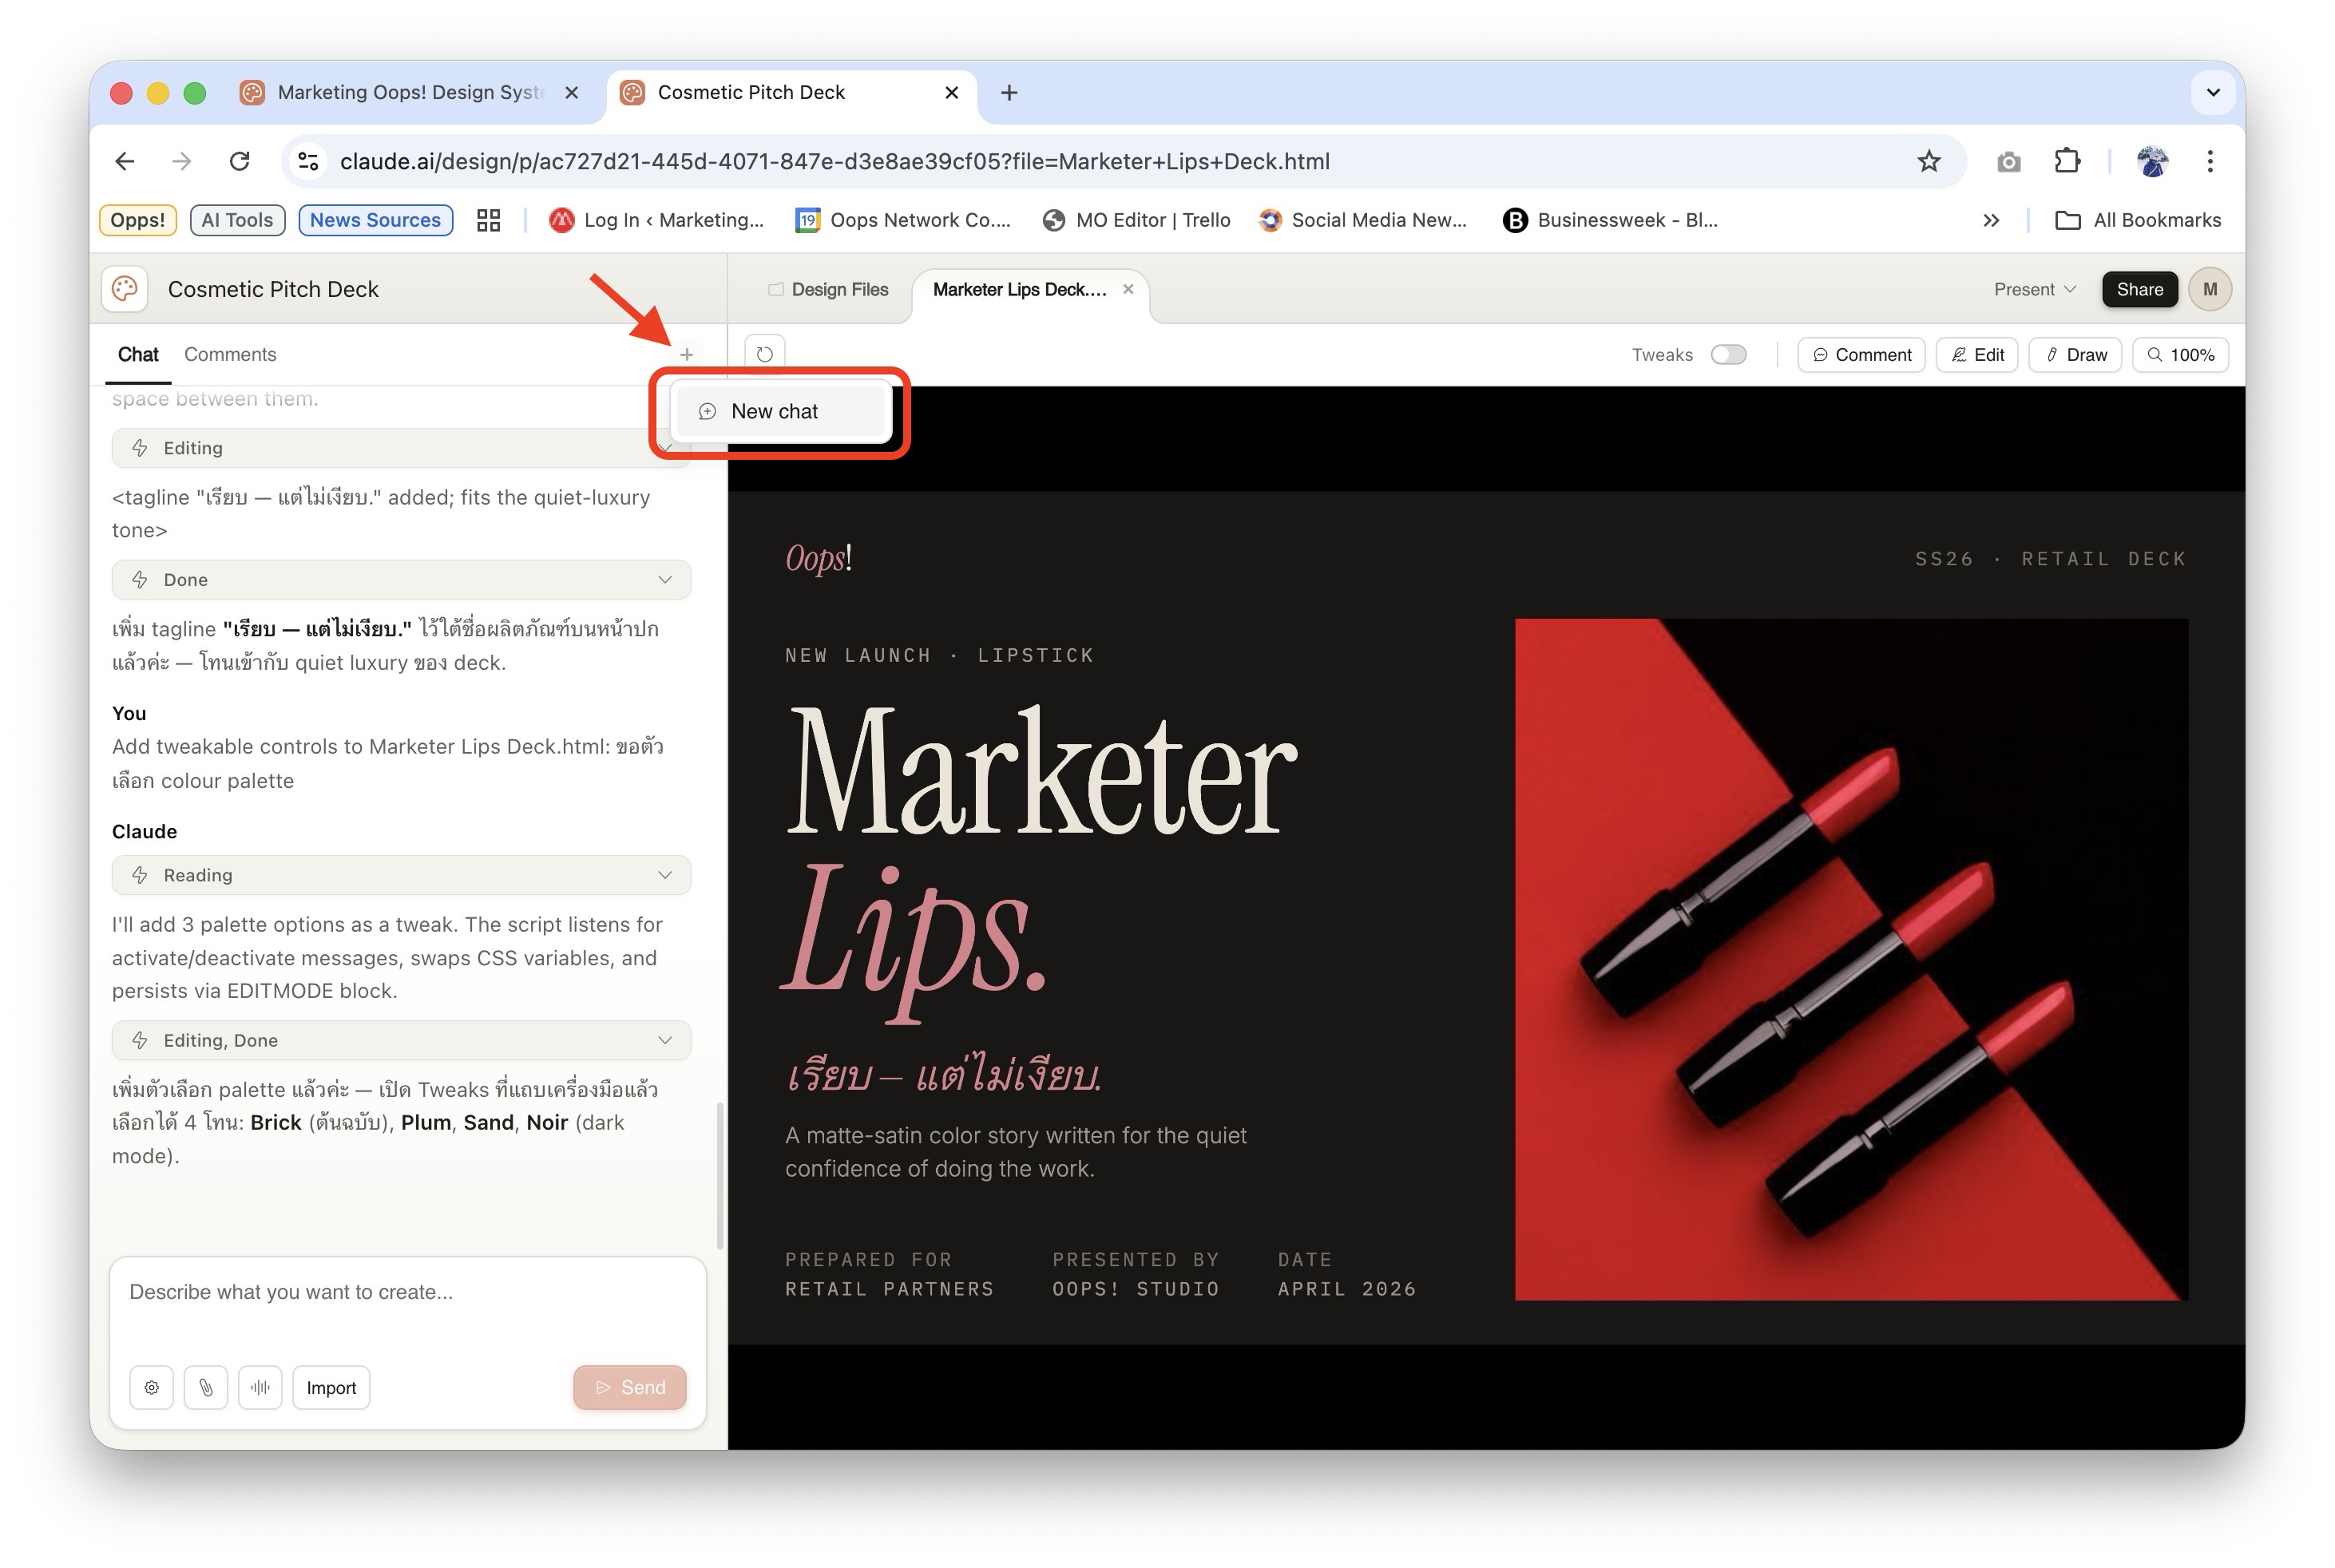Image resolution: width=2335 pixels, height=1568 pixels.
Task: Click the refresh preview icon
Action: pos(765,354)
